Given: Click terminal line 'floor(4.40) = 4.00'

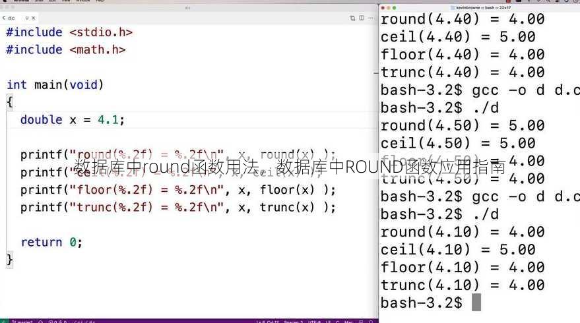Looking at the screenshot, I should pyautogui.click(x=463, y=55).
